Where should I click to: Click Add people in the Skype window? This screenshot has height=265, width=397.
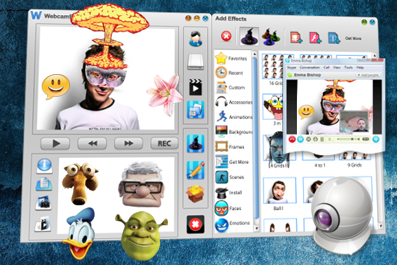(x=368, y=75)
